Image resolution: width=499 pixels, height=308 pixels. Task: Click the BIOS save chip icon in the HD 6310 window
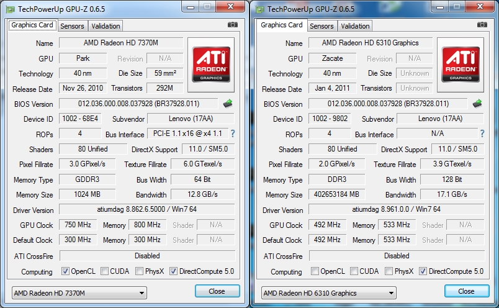(x=477, y=104)
